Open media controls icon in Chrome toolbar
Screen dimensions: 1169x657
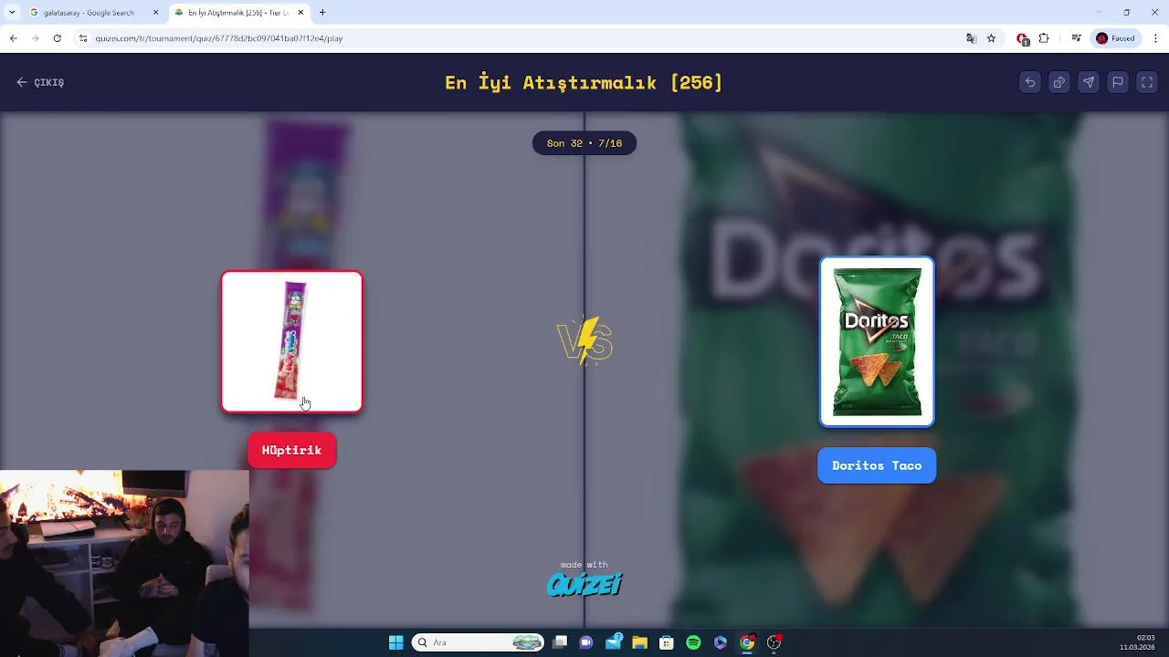pyautogui.click(x=1077, y=38)
